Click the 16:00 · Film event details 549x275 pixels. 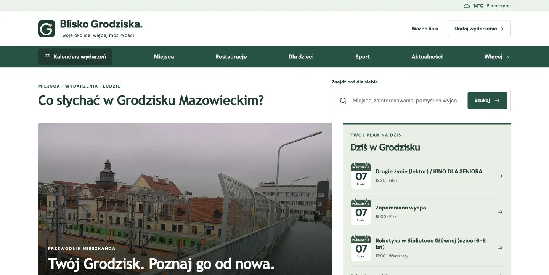386,217
